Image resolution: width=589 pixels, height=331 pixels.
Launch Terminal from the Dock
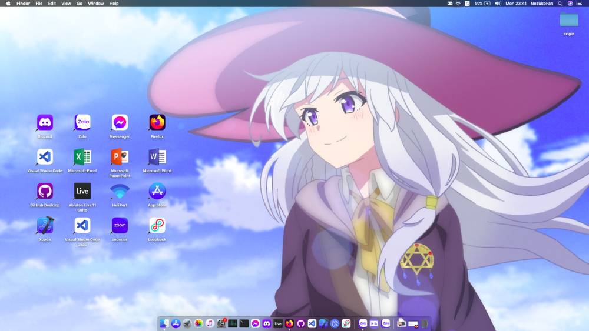click(x=244, y=323)
